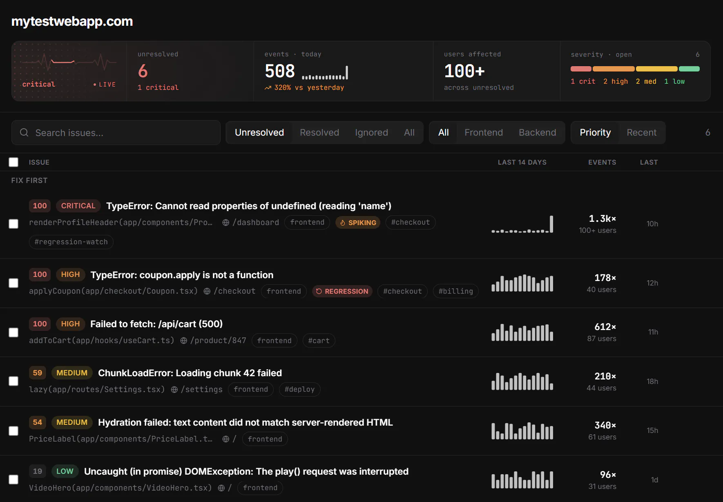Screen dimensions: 723x502
Task: Click the red critical severity bar segment
Action: [x=581, y=69]
